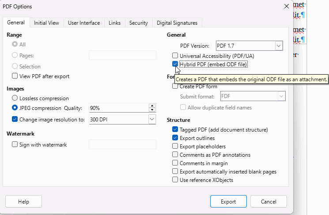Enable Export placeholders checkbox
The height and width of the screenshot is (215, 329).
[x=175, y=146]
